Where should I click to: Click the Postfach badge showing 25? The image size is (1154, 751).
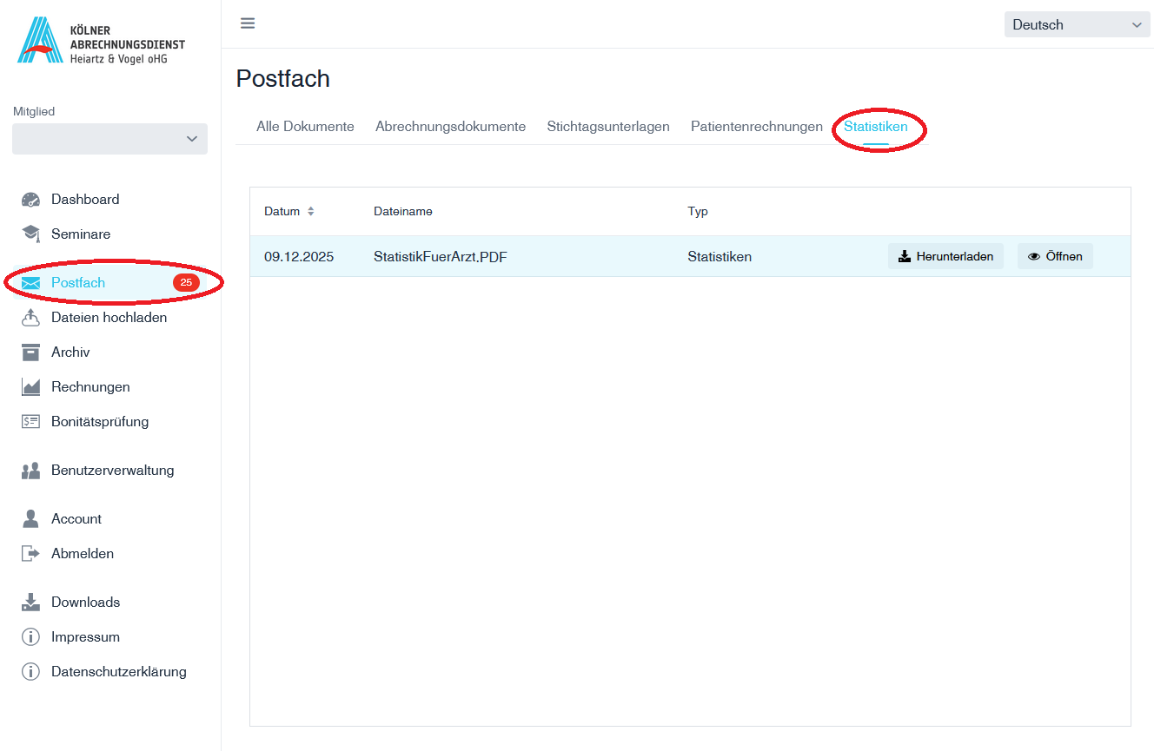coord(186,283)
